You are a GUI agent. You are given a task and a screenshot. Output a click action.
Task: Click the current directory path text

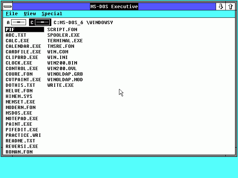click(x=83, y=23)
